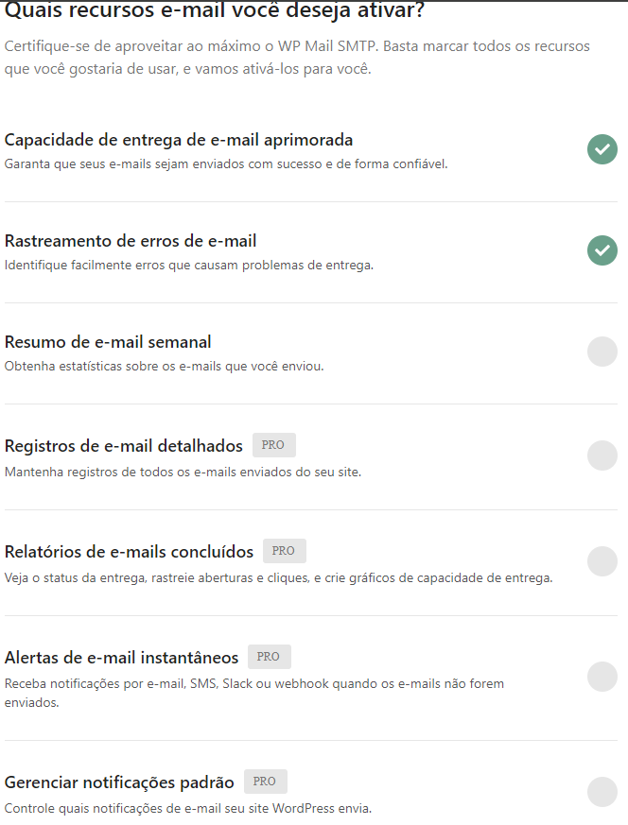The height and width of the screenshot is (825, 628).
Task: Enable 'Resumo de e-mail semanal' option
Action: pos(602,352)
